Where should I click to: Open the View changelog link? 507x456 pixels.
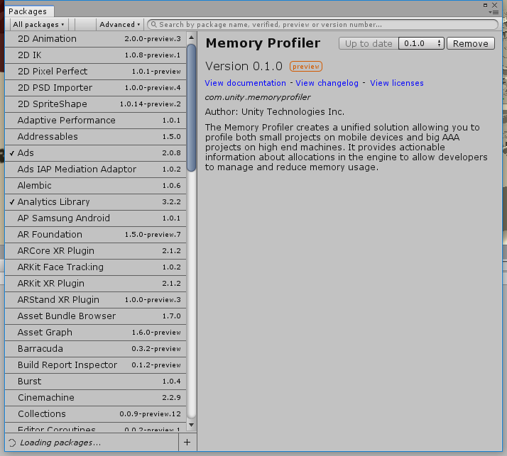pos(327,83)
